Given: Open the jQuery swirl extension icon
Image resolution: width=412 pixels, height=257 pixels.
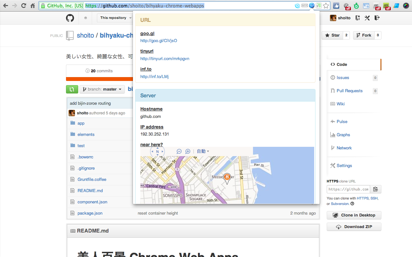Looking at the screenshot, I should pos(297,5).
